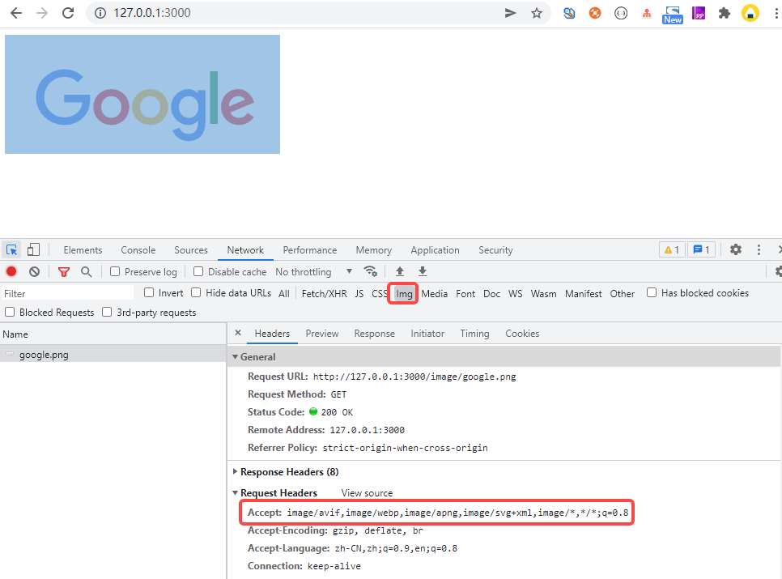Focus the browser address bar URL
Screen dimensions: 782x579
(x=151, y=13)
